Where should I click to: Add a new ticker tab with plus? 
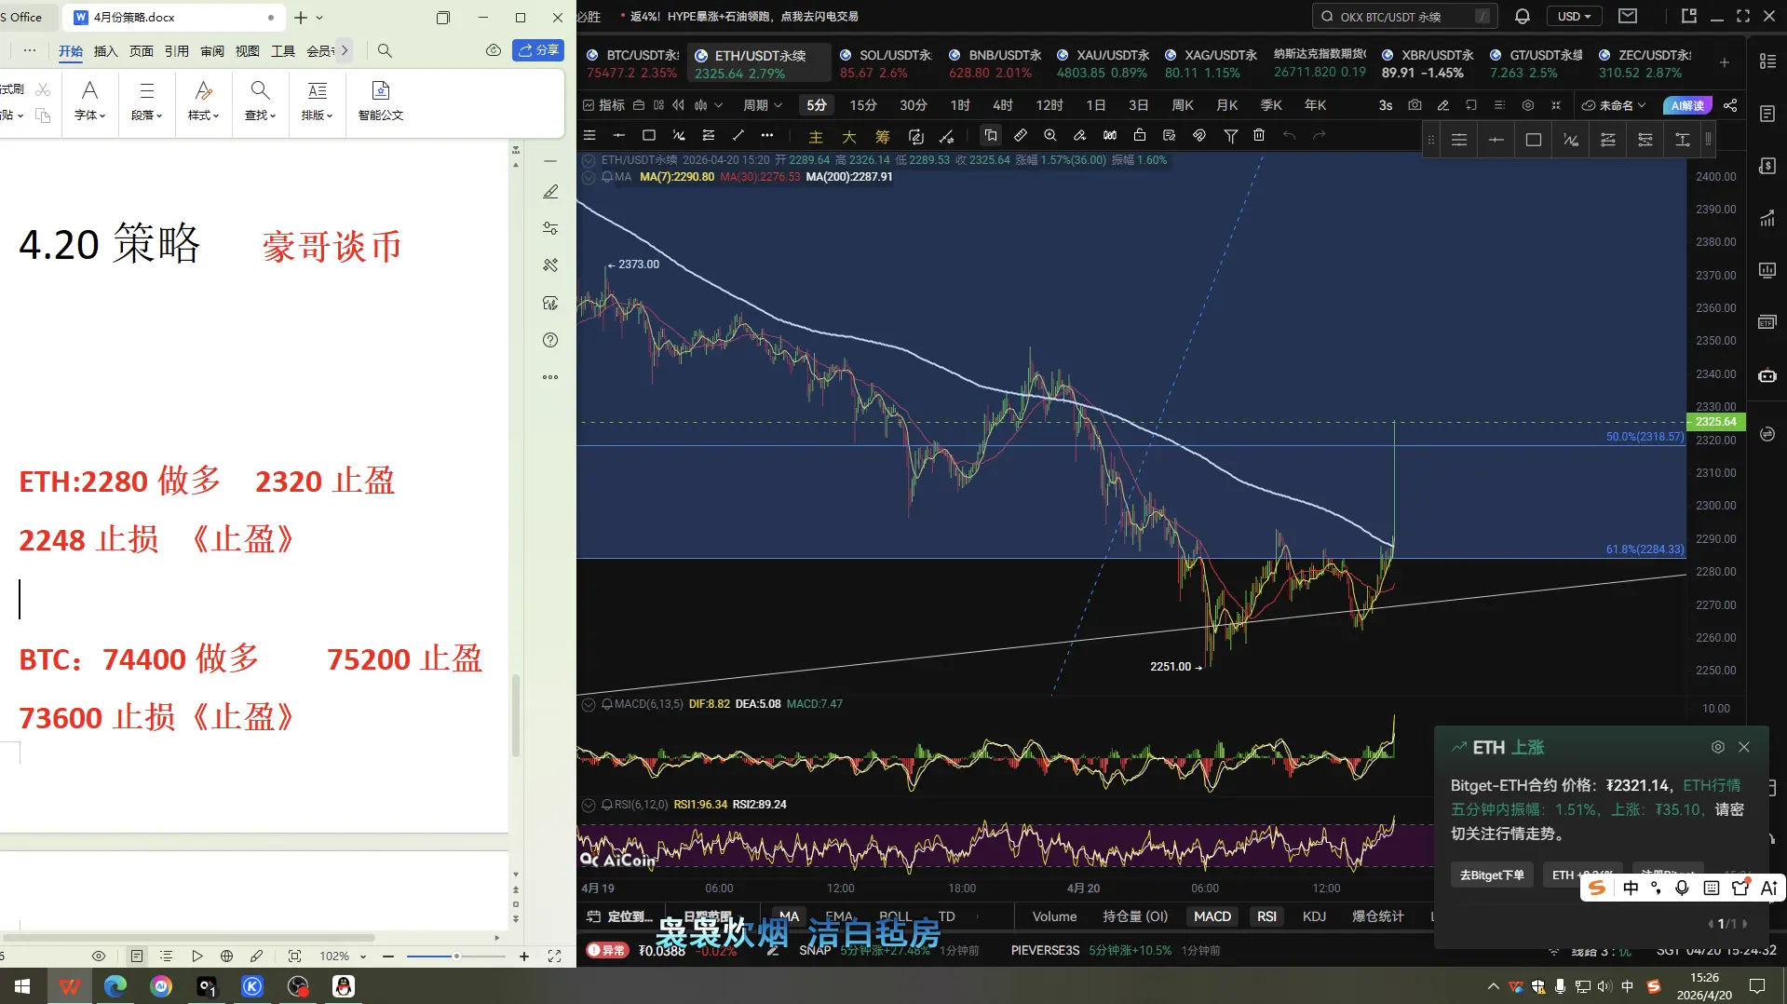click(1725, 62)
